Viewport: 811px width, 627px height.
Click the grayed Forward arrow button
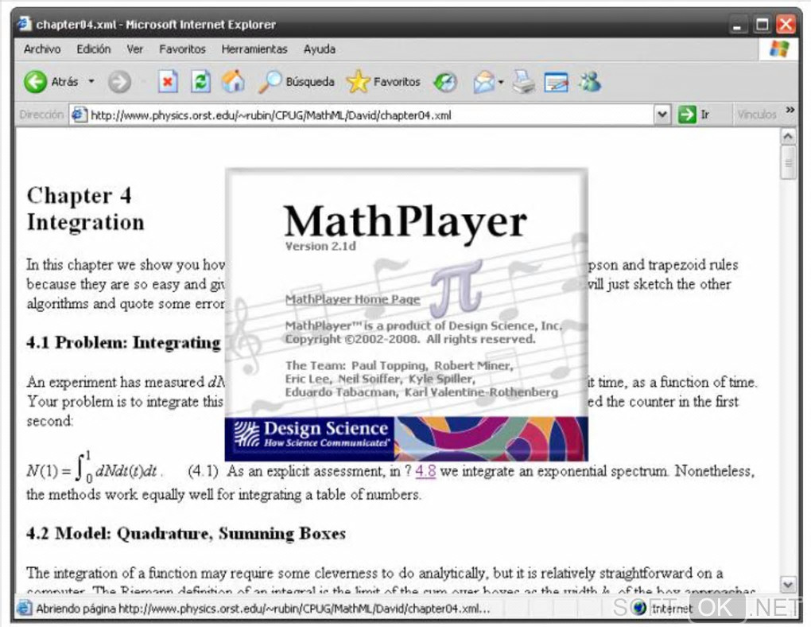point(119,82)
